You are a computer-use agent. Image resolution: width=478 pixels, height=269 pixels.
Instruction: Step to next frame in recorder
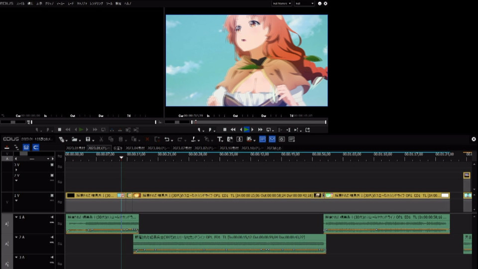tap(253, 130)
